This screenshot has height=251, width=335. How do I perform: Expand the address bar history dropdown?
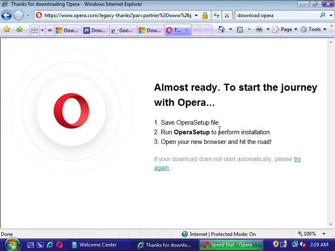click(x=196, y=15)
